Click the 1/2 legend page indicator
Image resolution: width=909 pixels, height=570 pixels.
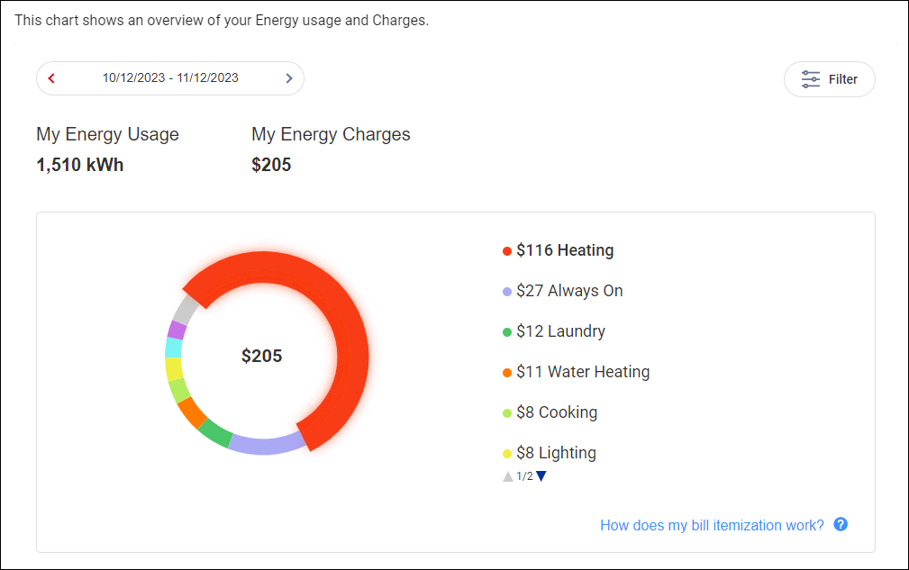point(524,476)
